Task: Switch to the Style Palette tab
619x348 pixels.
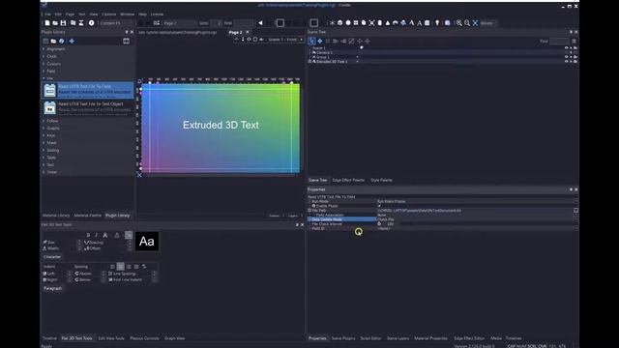Action: pyautogui.click(x=381, y=180)
